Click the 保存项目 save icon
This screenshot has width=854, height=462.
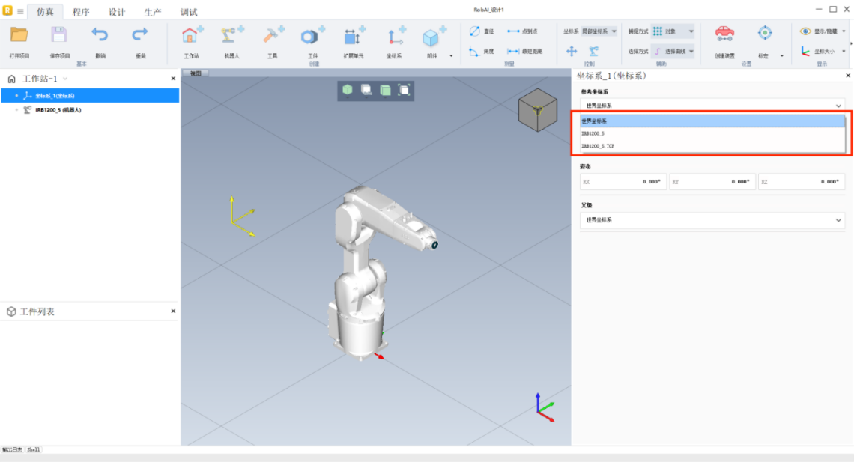point(59,36)
